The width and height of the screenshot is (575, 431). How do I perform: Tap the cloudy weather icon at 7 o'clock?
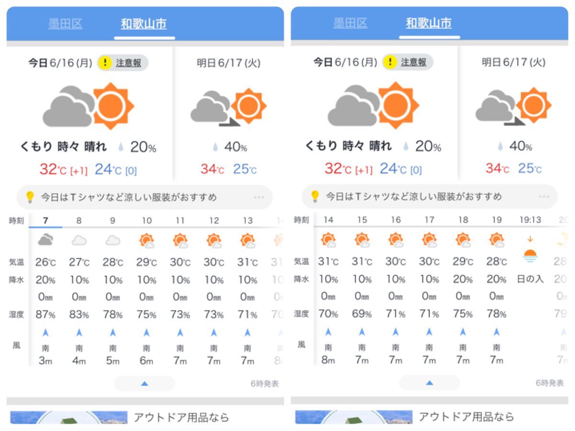point(46,240)
